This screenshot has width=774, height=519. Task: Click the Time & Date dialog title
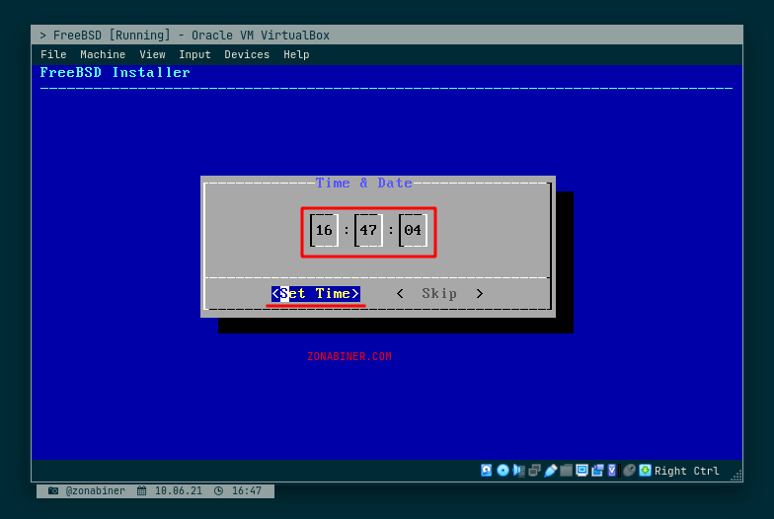363,184
